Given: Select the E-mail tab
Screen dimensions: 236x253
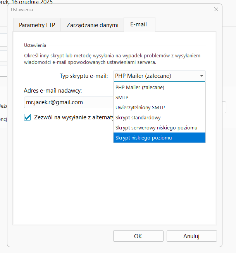Looking at the screenshot, I should (139, 25).
